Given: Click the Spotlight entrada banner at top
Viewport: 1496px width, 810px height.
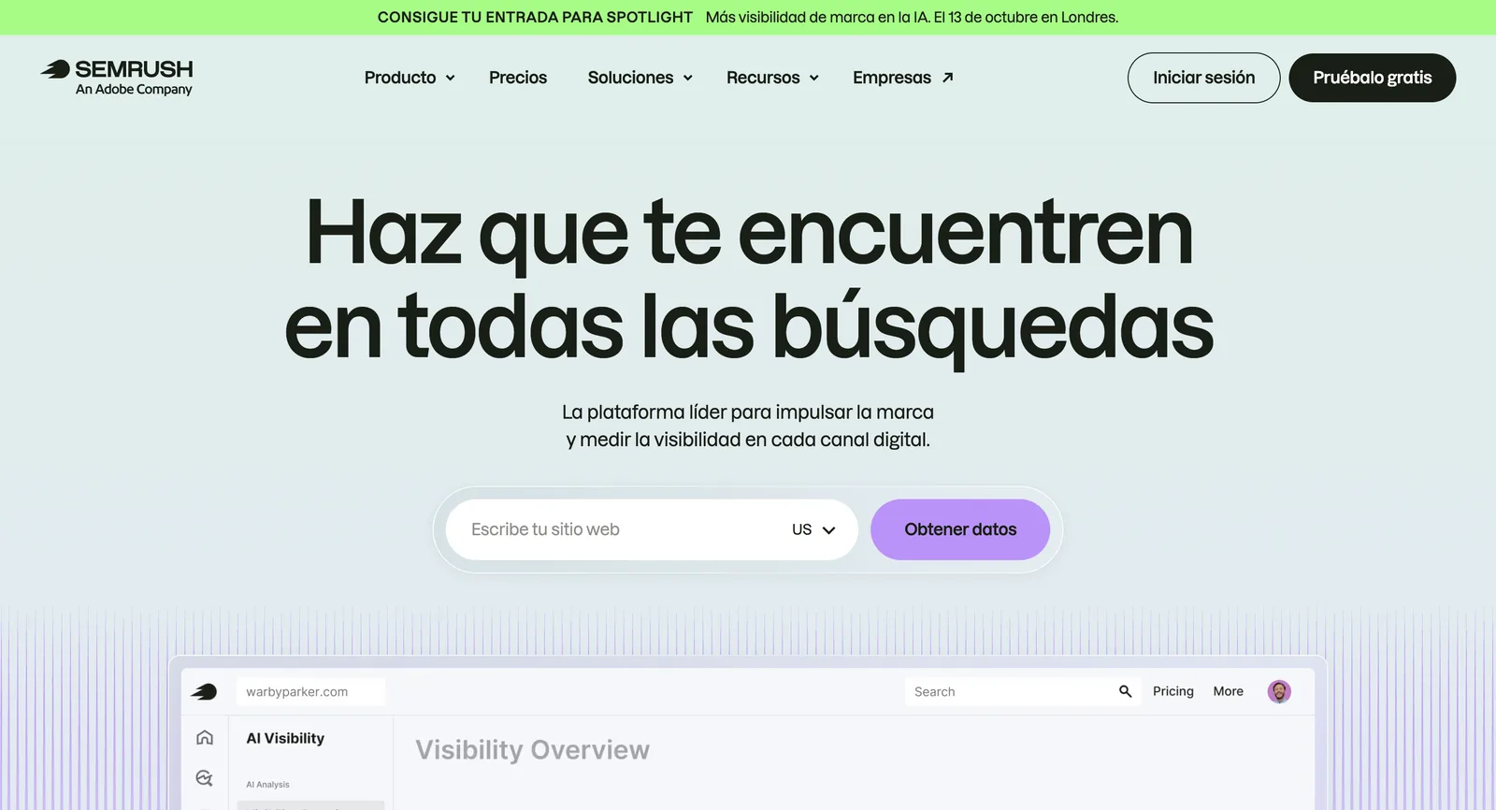Looking at the screenshot, I should point(748,17).
